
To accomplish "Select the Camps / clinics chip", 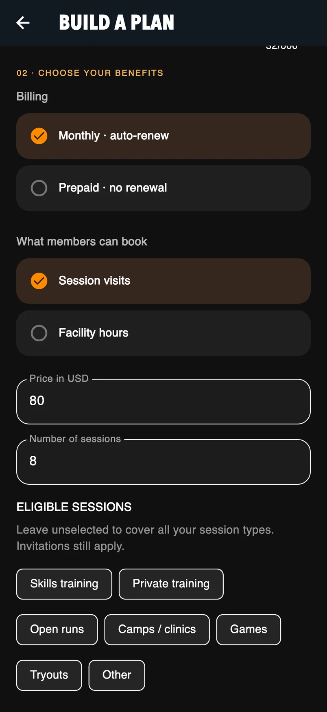I will pos(157,630).
